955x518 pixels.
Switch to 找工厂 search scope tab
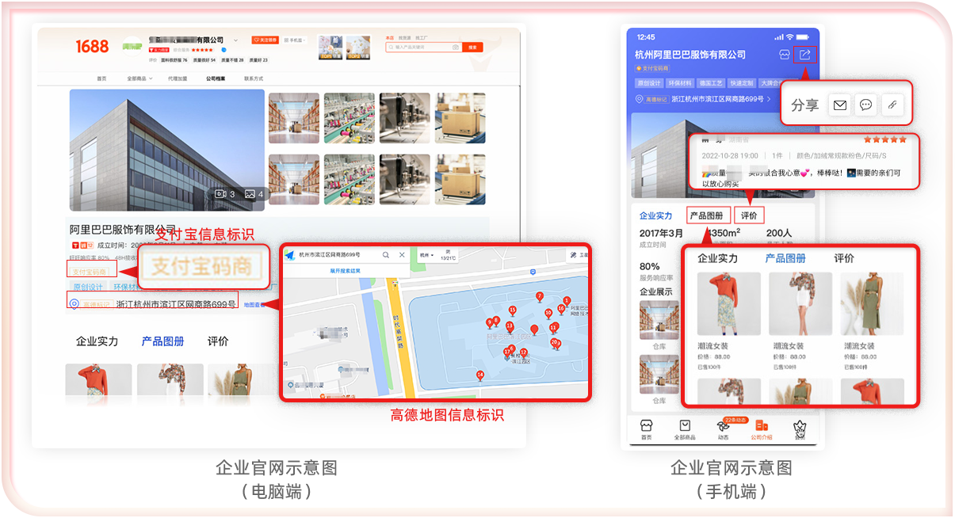421,37
